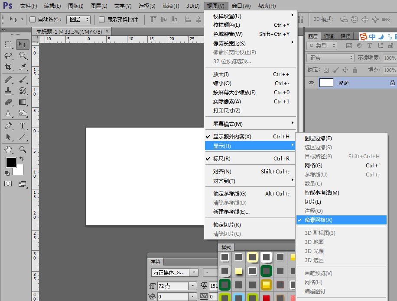Viewport: 397px width, 301px height.
Task: Click the foreground color swatch
Action: pyautogui.click(x=10, y=162)
